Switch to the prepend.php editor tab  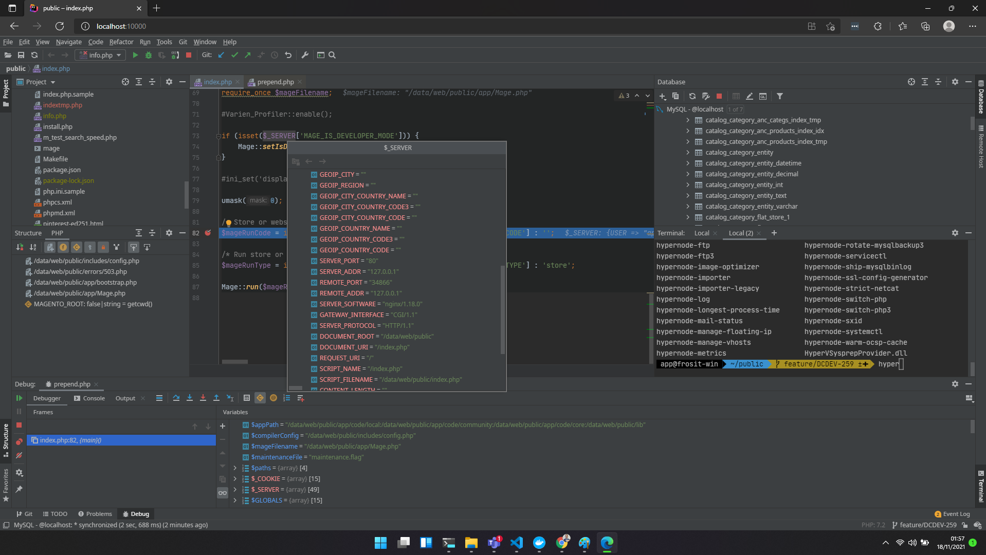click(275, 82)
